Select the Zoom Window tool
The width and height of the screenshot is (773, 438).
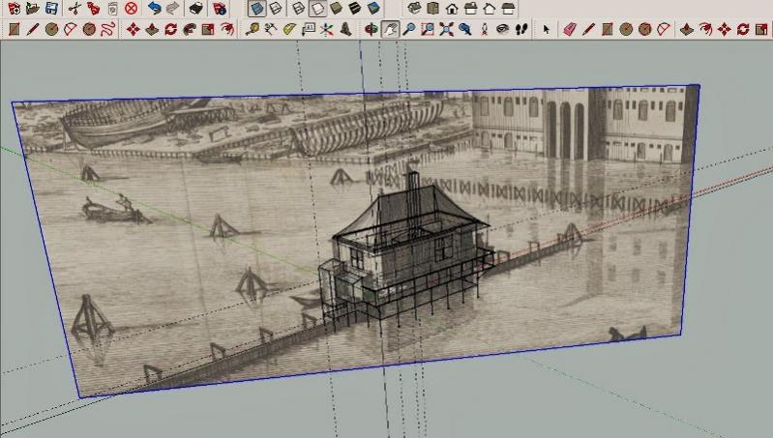tap(428, 29)
